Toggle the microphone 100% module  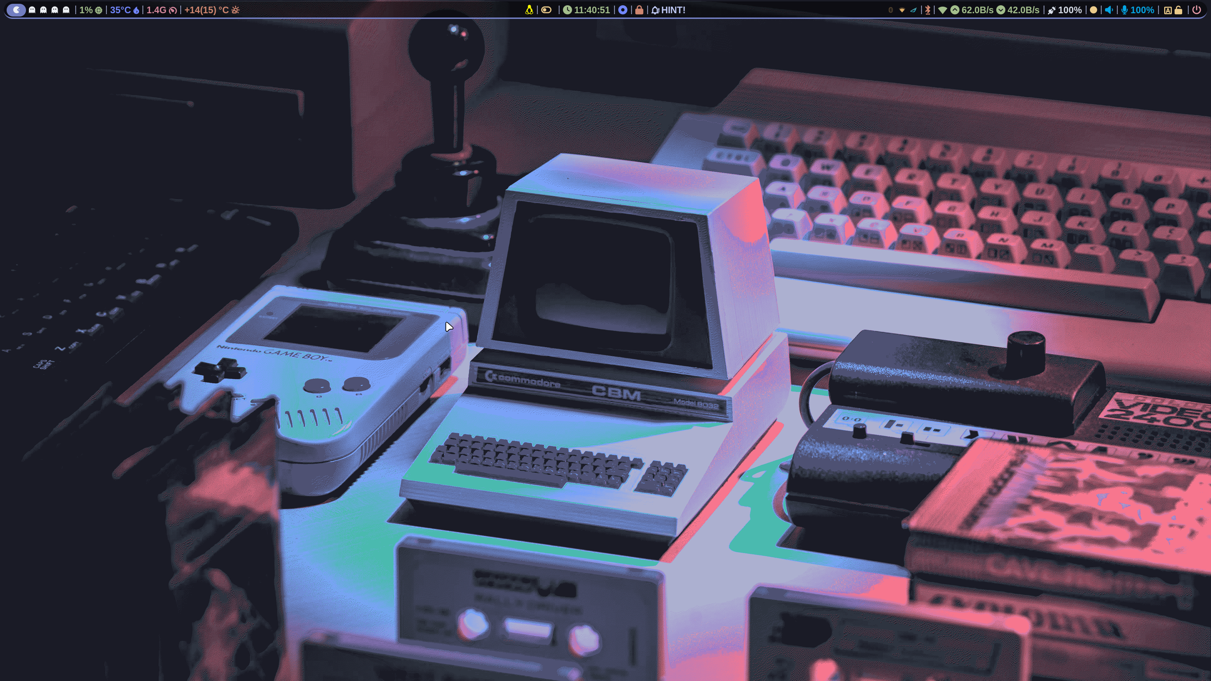tap(1137, 10)
